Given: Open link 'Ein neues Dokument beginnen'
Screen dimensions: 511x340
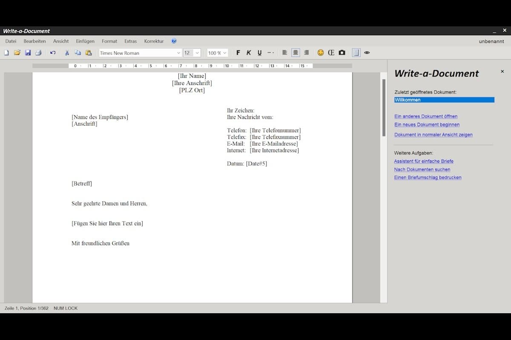Looking at the screenshot, I should tap(427, 125).
